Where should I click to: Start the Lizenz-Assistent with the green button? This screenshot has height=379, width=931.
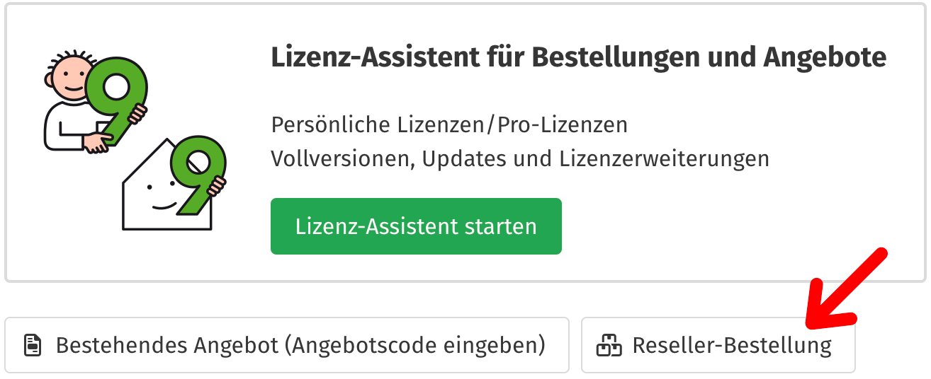(x=416, y=226)
